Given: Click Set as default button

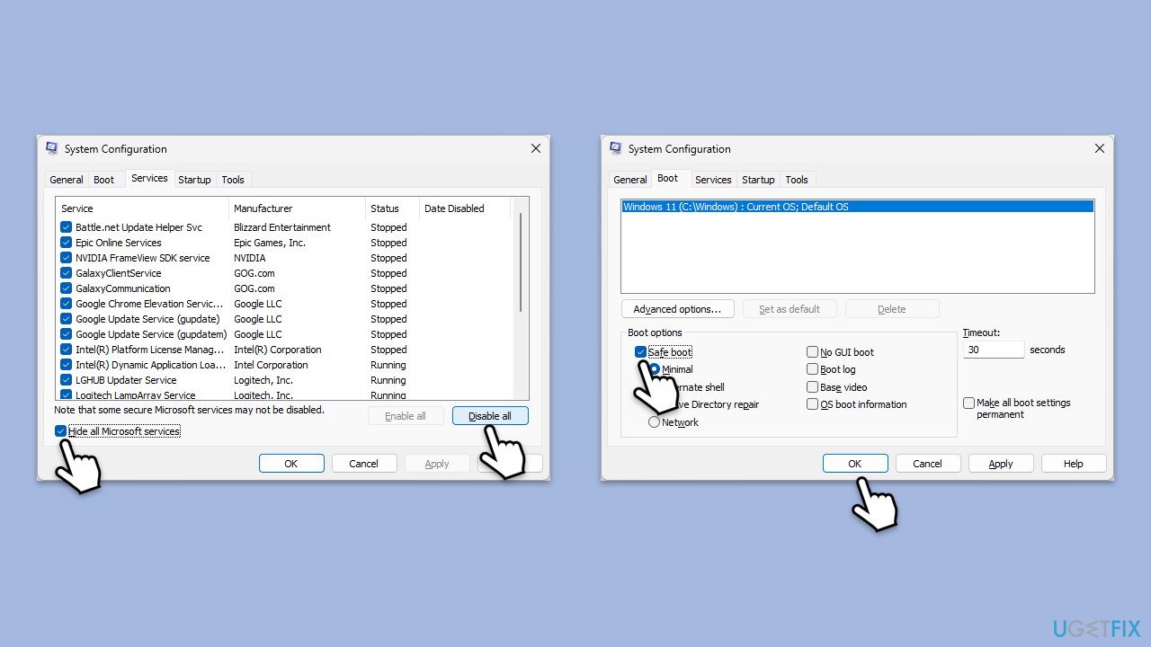Looking at the screenshot, I should (x=790, y=309).
